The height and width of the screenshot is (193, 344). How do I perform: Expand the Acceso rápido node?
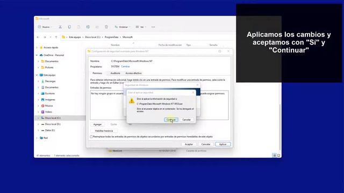coord(37,48)
